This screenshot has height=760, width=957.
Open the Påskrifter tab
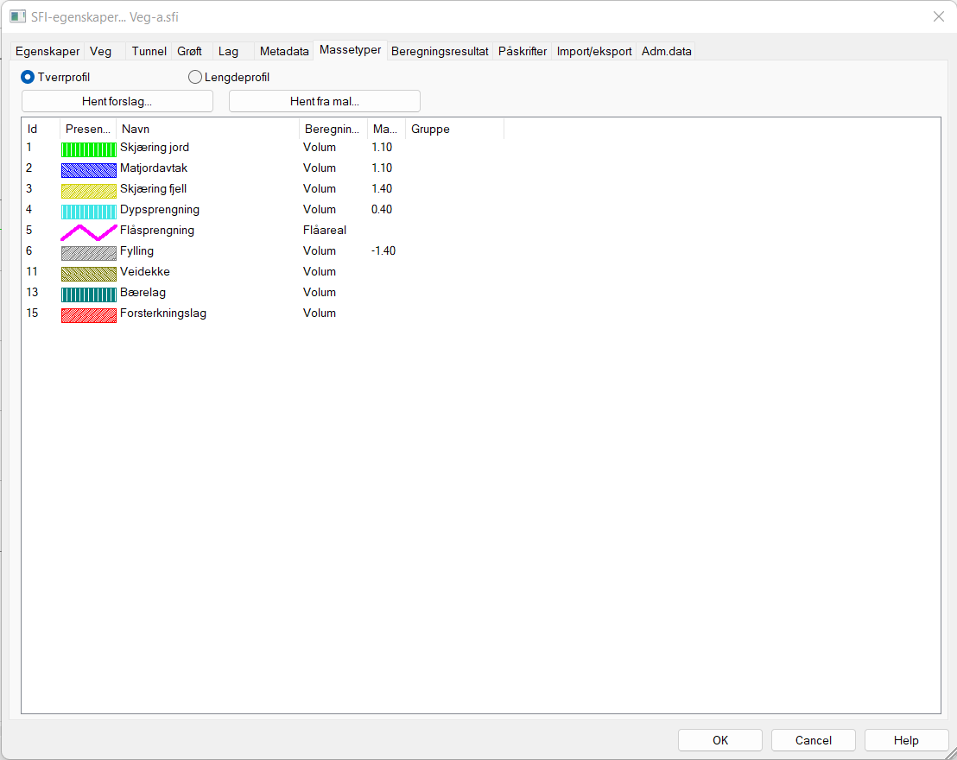click(523, 51)
